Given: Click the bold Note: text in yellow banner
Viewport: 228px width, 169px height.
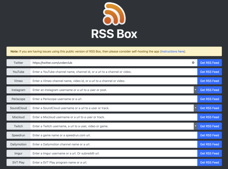Looking at the screenshot, I should click(14, 51).
